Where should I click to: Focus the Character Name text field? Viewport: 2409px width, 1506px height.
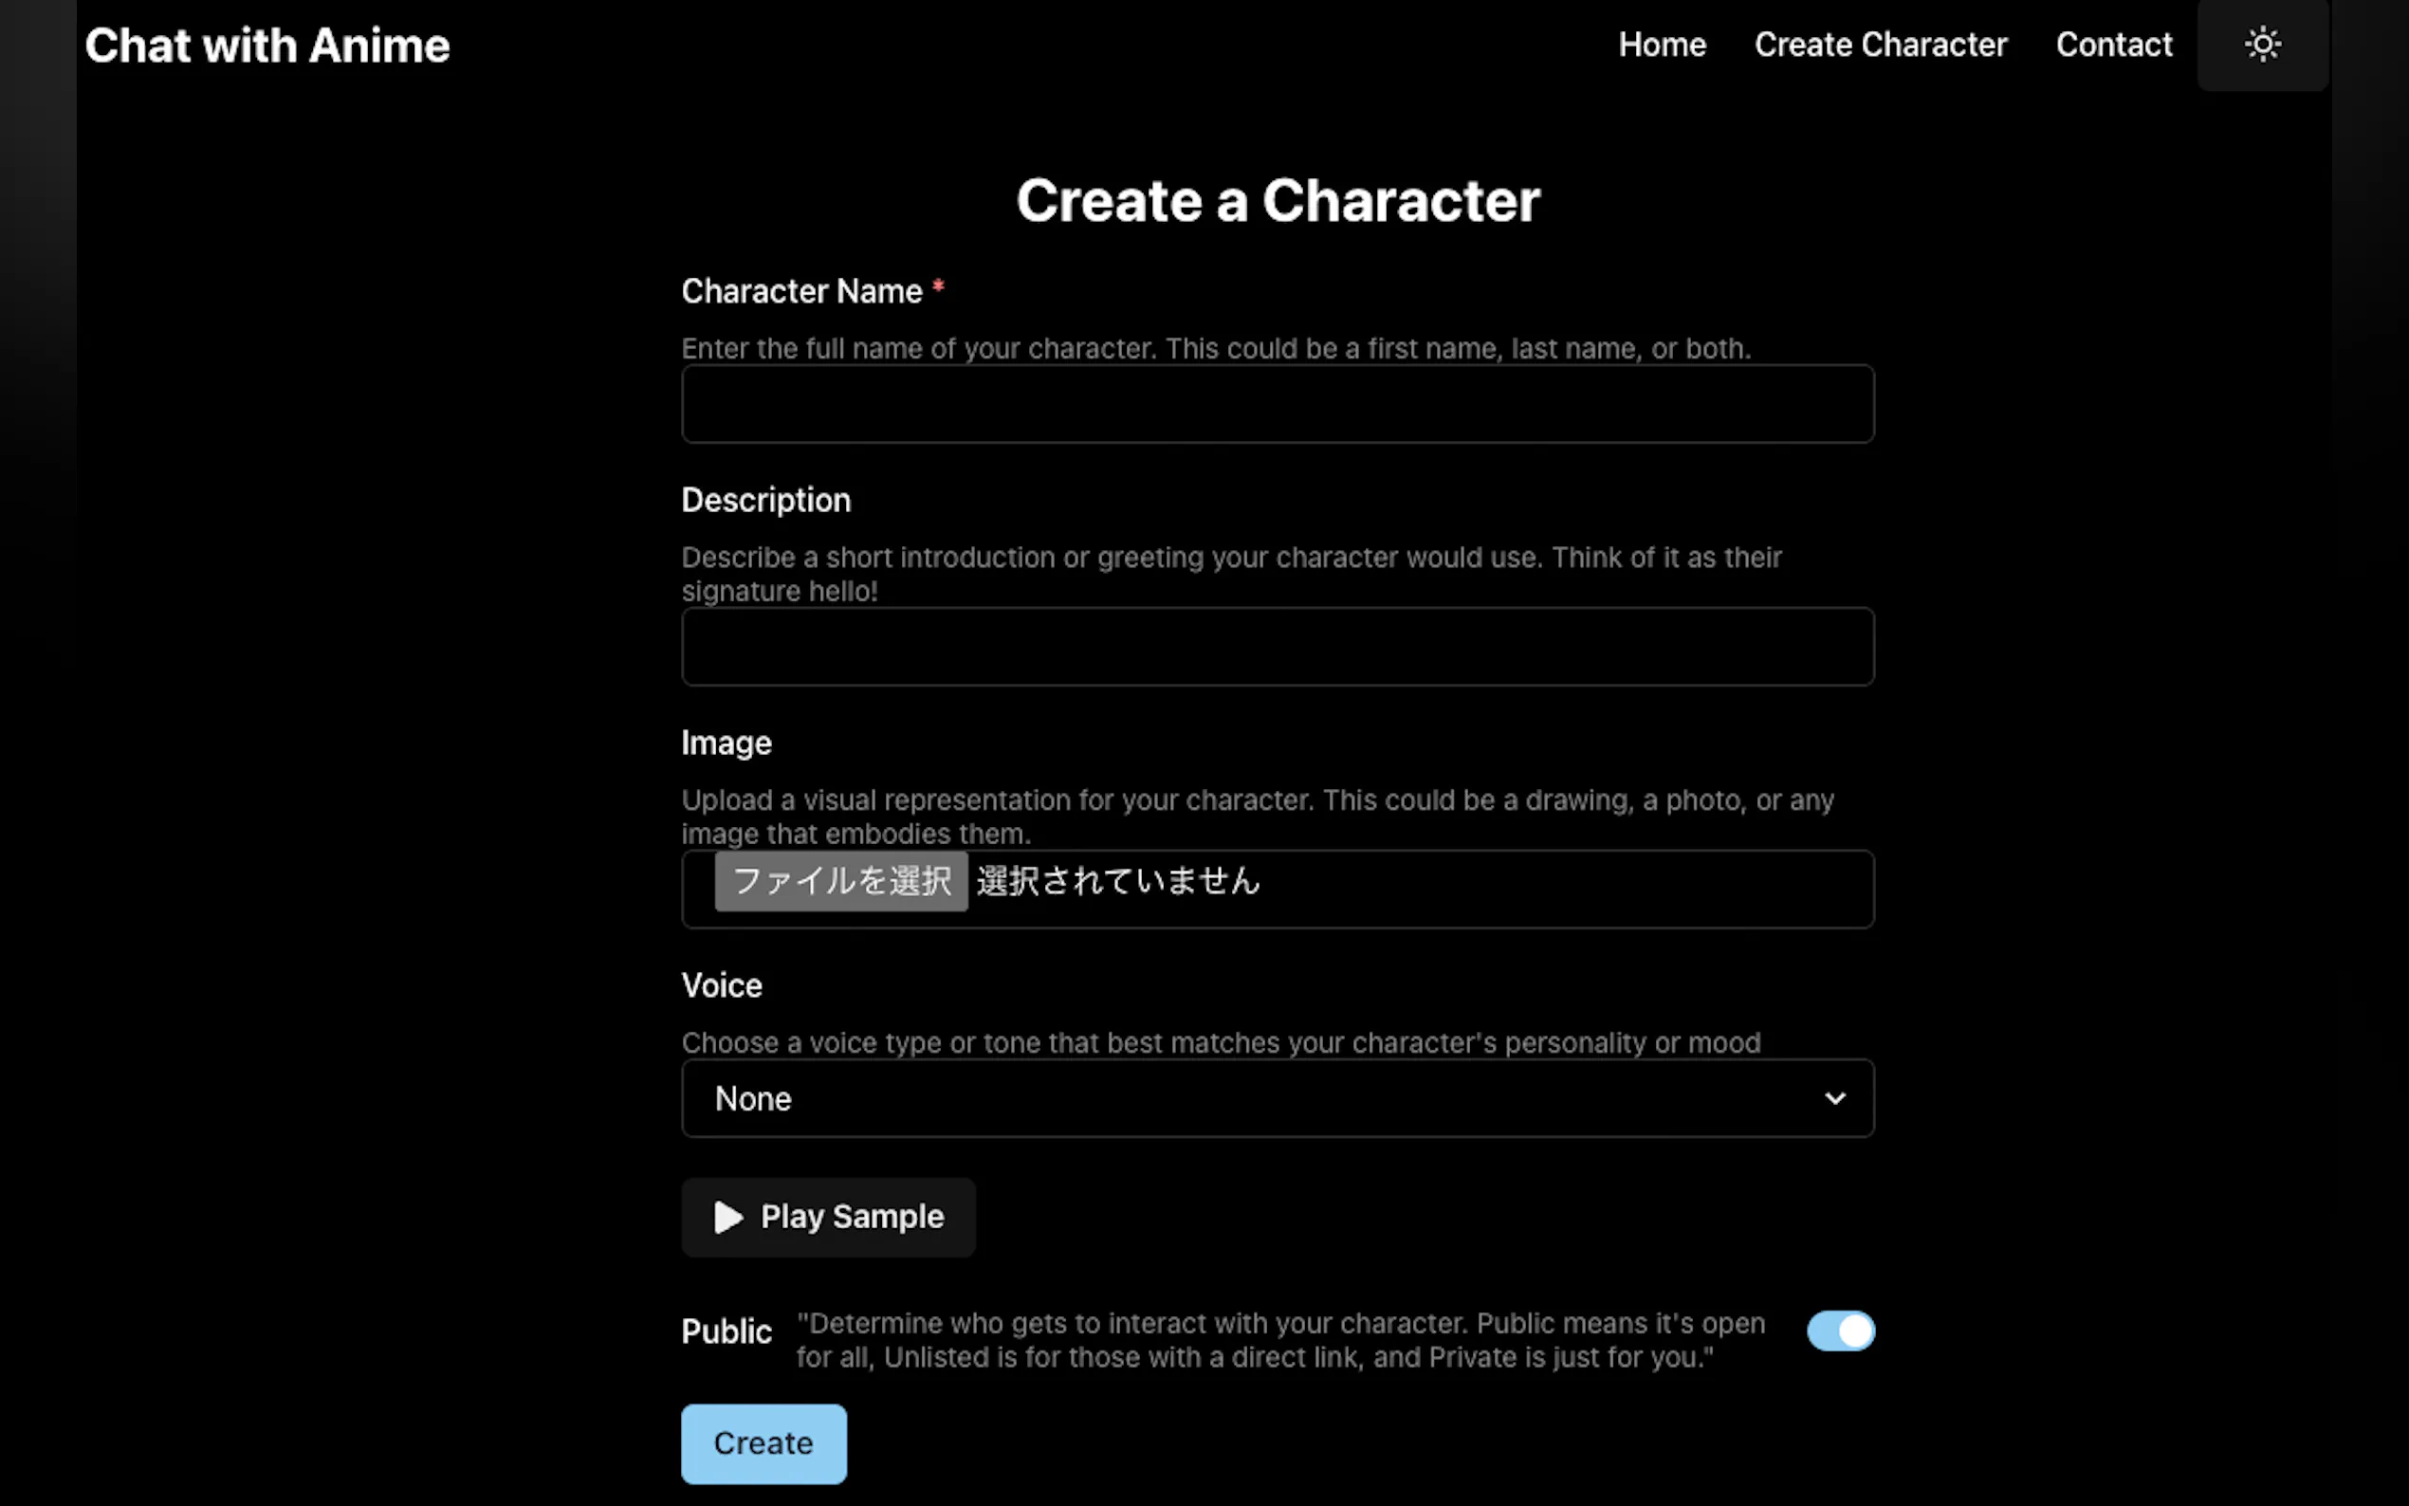(1277, 403)
